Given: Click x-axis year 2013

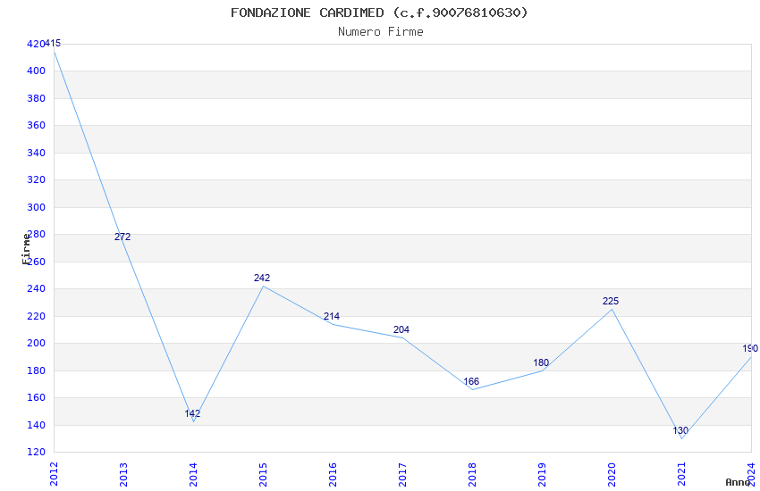Looking at the screenshot, I should (123, 474).
